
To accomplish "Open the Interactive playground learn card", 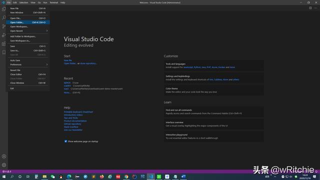I will click(214, 136).
